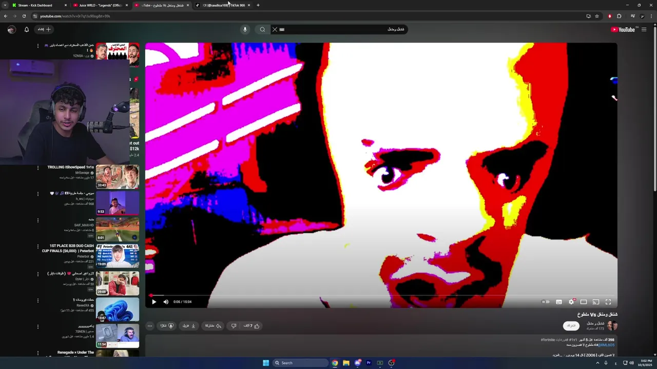Open options for the DUO CASH CUP FINALS video
This screenshot has height=369, width=657.
point(37,247)
